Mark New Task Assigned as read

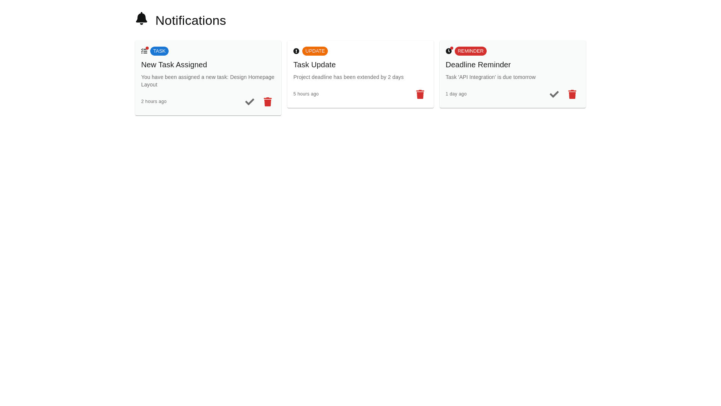[250, 102]
